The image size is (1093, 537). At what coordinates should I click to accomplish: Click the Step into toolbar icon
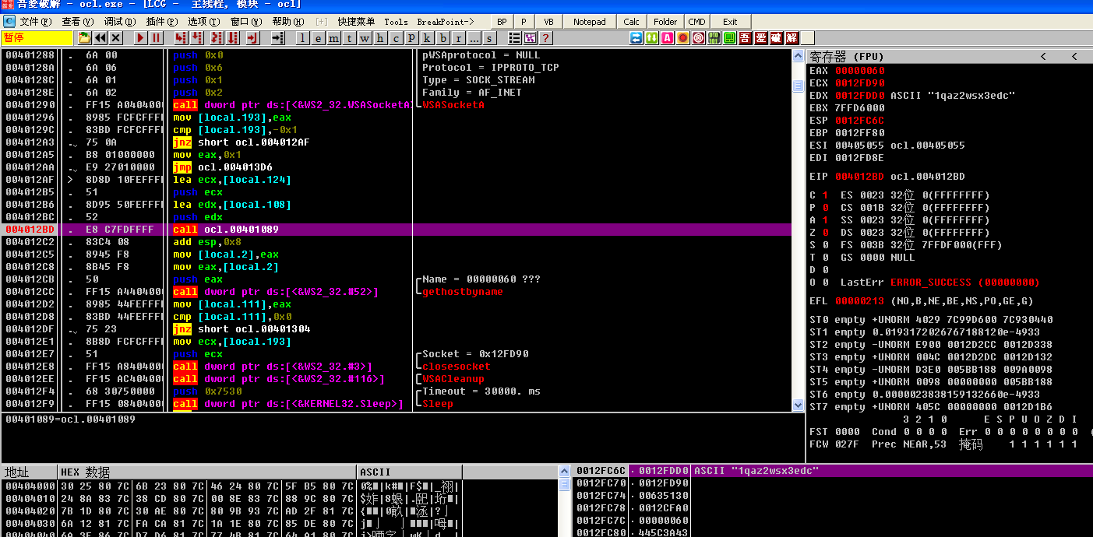pos(181,37)
